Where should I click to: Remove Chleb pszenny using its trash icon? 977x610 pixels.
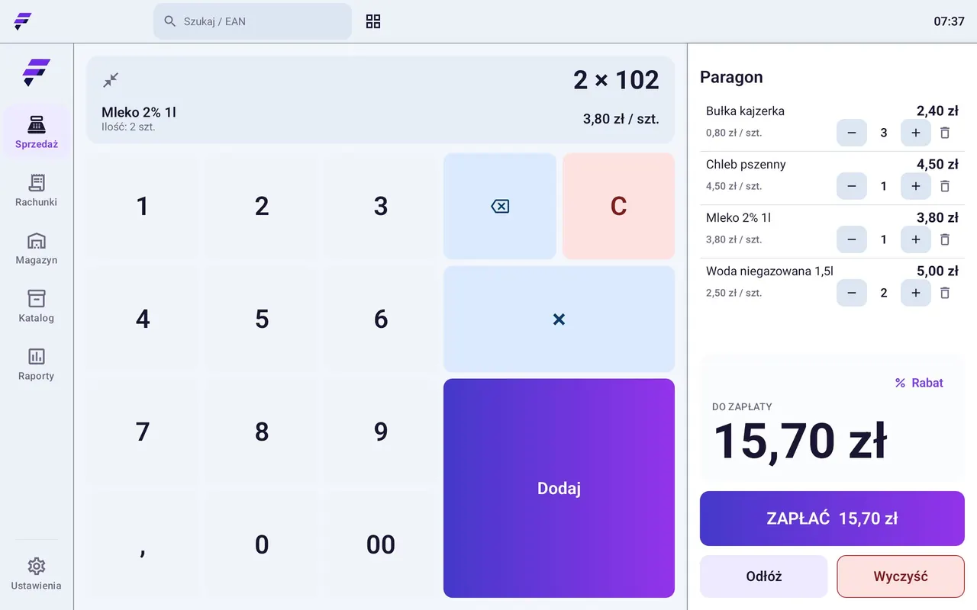[x=945, y=186]
